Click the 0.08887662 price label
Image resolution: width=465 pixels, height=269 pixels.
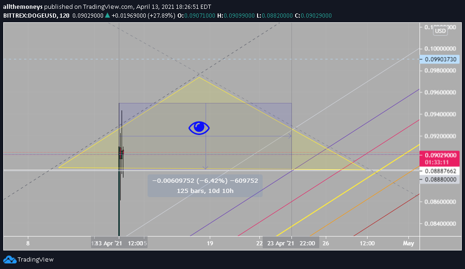pos(440,171)
